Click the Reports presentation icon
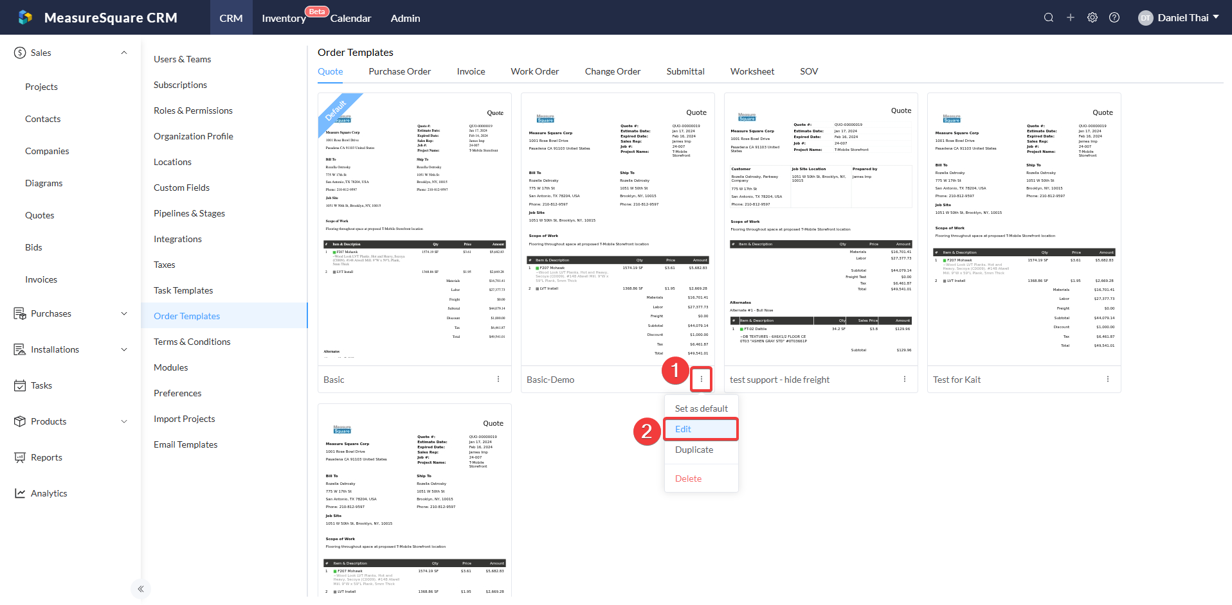The width and height of the screenshot is (1232, 605). 20,457
